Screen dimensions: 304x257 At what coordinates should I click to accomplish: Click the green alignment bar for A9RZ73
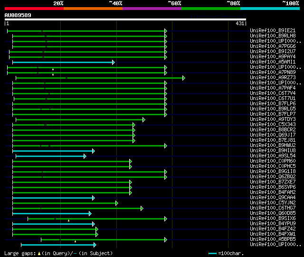click(99, 78)
